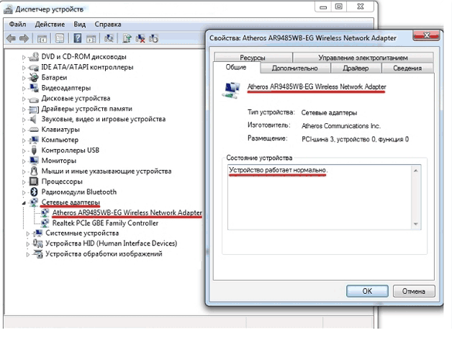The image size is (452, 337).
Task: Click the Дисковые устройства disk icon
Action: [x=34, y=99]
